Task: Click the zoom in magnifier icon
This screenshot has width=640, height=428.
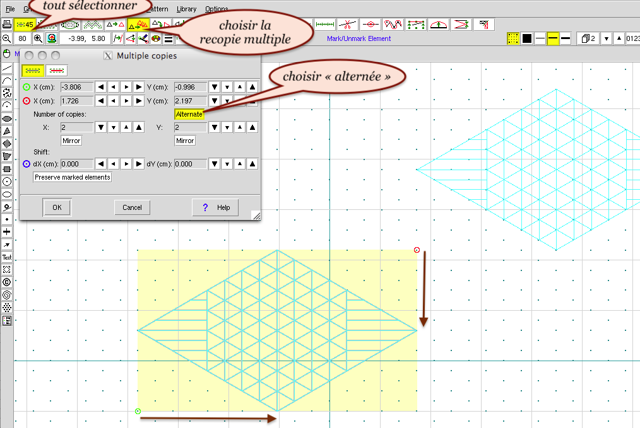Action: pos(38,38)
